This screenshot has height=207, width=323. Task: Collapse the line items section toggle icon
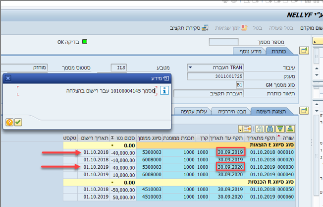[x=304, y=111]
